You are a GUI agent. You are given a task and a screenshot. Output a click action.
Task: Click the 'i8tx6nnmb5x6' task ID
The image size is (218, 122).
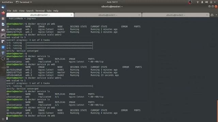(14, 75)
